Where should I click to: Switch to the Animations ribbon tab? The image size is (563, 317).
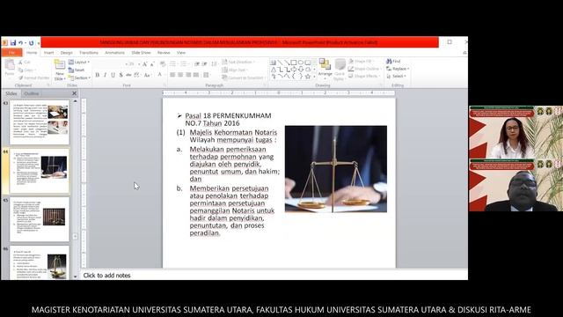click(x=114, y=53)
